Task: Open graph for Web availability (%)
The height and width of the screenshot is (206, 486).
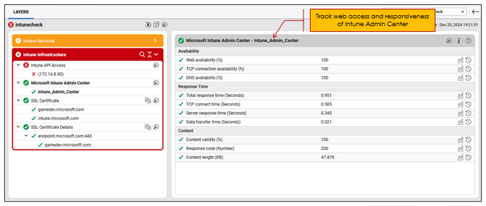Action: (460, 60)
